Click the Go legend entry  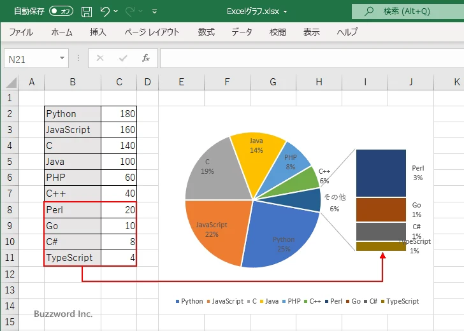pos(353,301)
